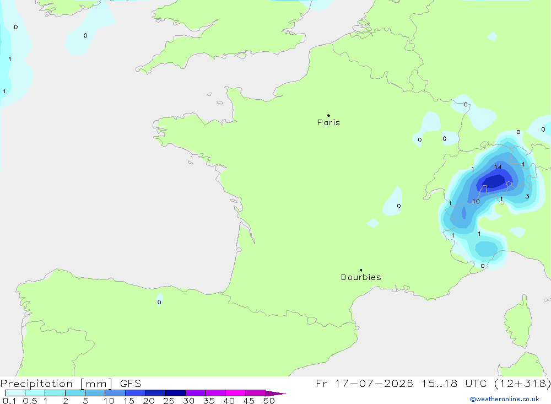This screenshot has width=551, height=404.
Task: Click the legend tick label '0.5'
Action: 30,401
